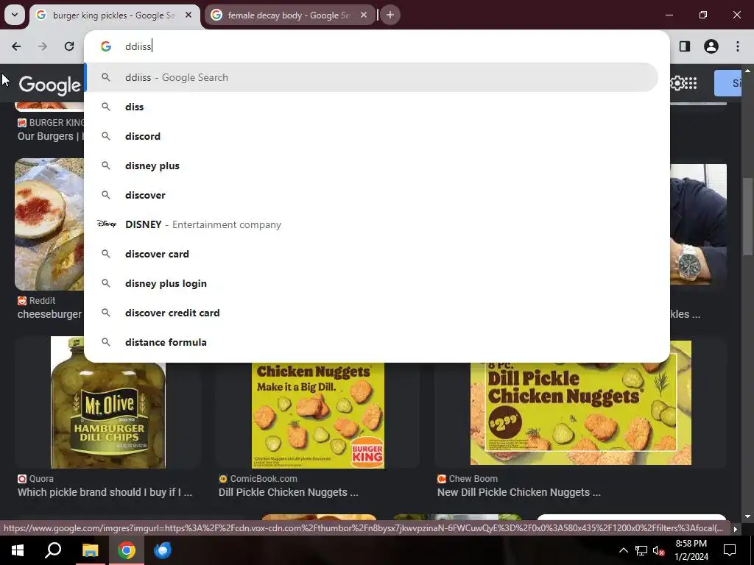Click search icon beside 'distance formula' suggestion
The height and width of the screenshot is (565, 754).
coord(106,342)
